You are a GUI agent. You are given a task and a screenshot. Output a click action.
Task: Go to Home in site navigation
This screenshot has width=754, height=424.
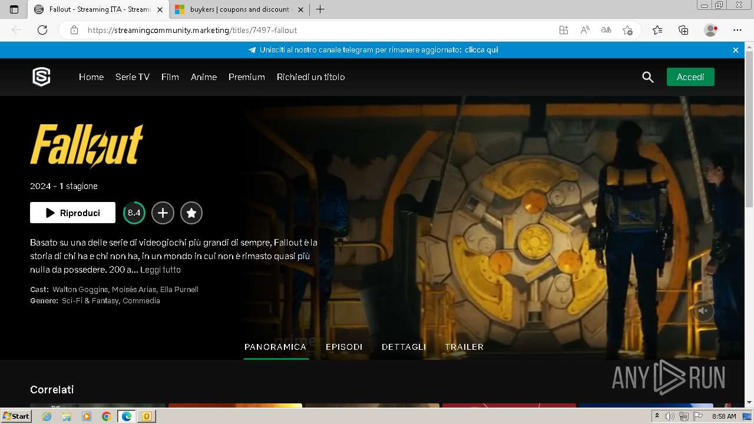click(91, 77)
